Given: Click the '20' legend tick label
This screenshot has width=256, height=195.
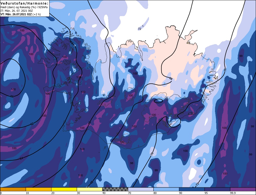Looking at the screenshot, I should point(53,193).
